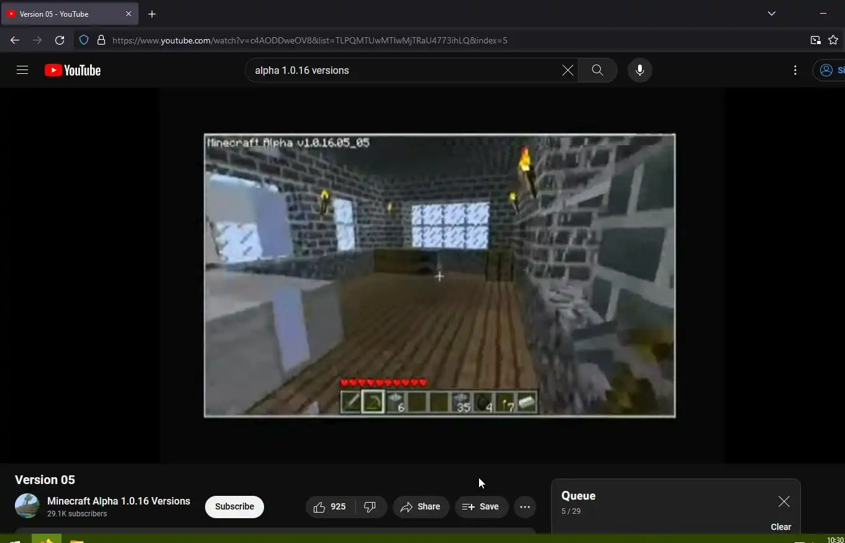
Task: Go back with the browser back arrow
Action: pyautogui.click(x=15, y=40)
